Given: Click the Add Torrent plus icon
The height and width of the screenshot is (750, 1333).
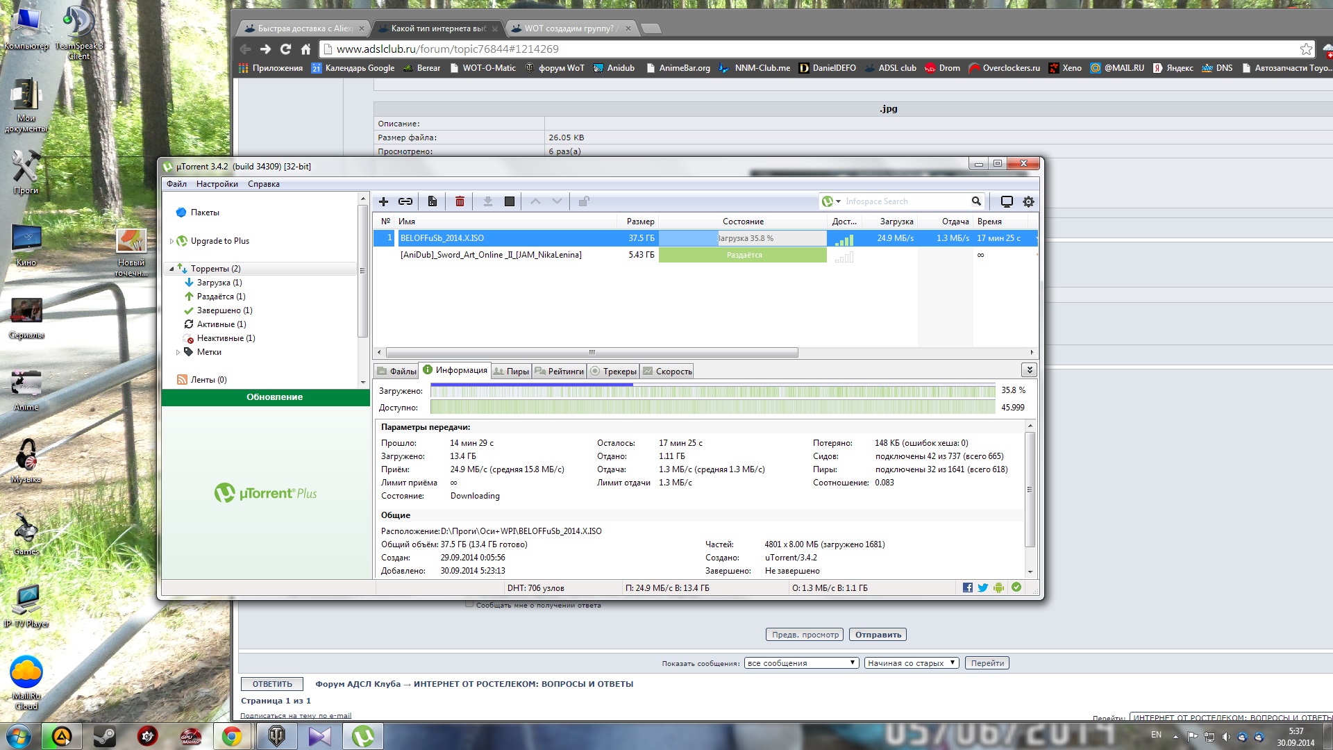Looking at the screenshot, I should pyautogui.click(x=383, y=201).
